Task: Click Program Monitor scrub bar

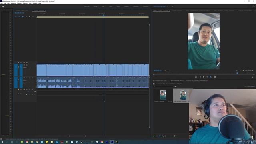Action: [x=203, y=74]
